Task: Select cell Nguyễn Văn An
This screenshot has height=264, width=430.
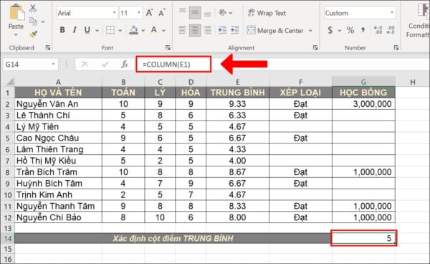Action: click(x=58, y=104)
